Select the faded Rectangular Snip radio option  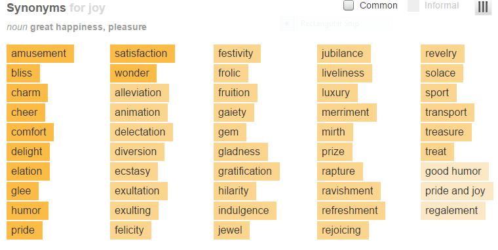287,24
